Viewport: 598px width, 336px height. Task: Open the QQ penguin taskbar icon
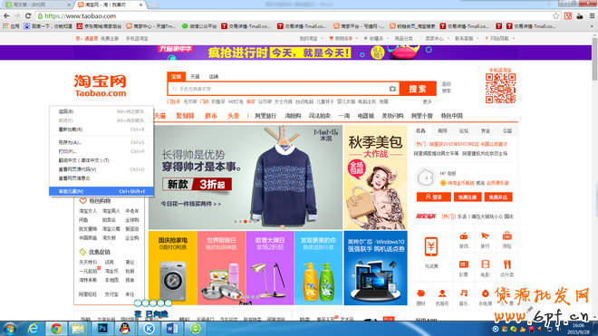pyautogui.click(x=125, y=329)
